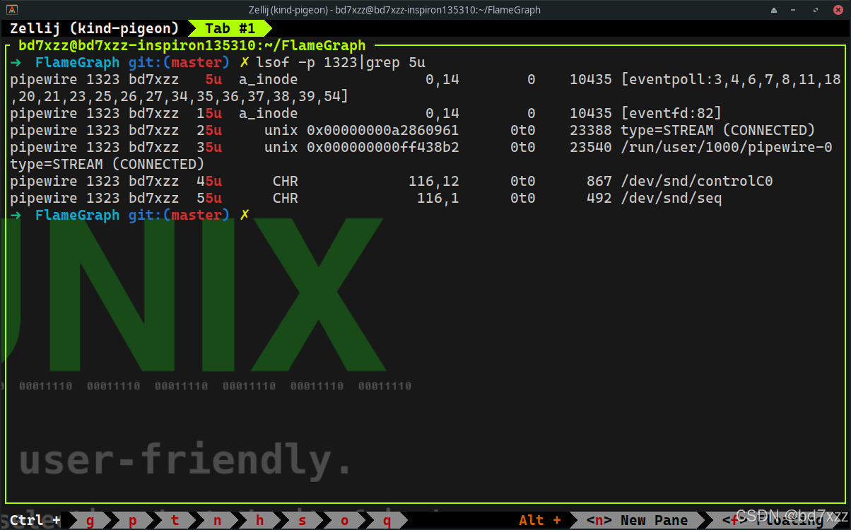
Task: Click the 55u file descriptor entry
Action: tap(209, 199)
